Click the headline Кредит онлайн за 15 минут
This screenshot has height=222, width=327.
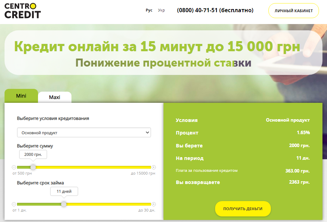(x=157, y=46)
